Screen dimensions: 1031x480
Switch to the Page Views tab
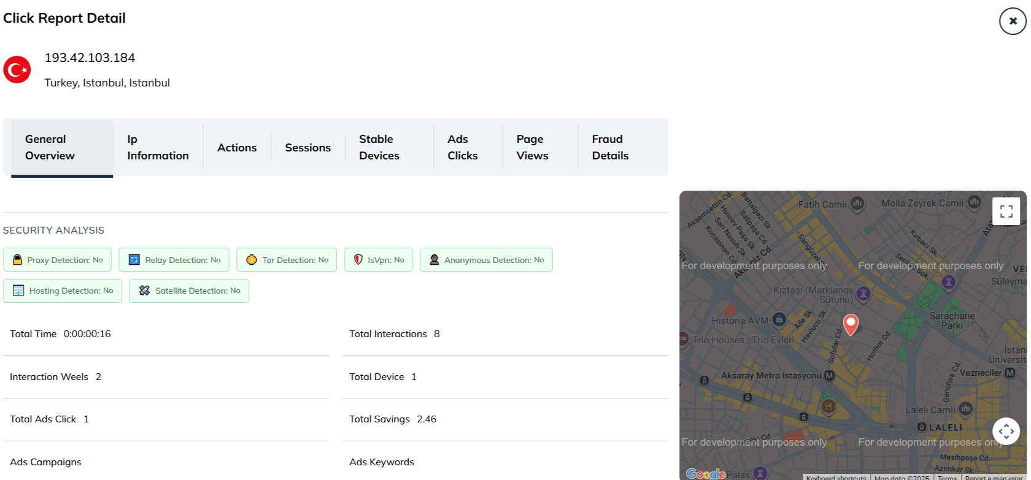[x=540, y=147]
